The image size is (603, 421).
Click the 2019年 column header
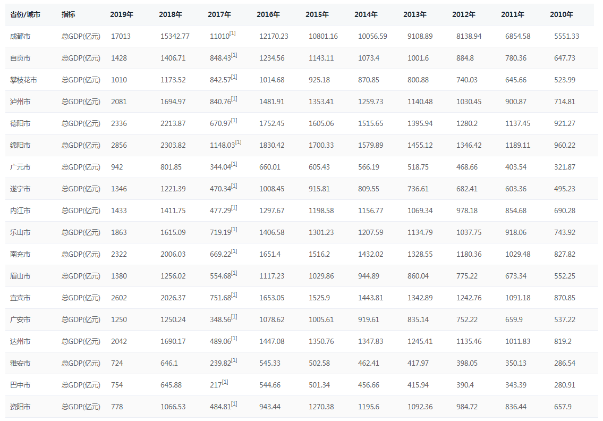(x=122, y=15)
